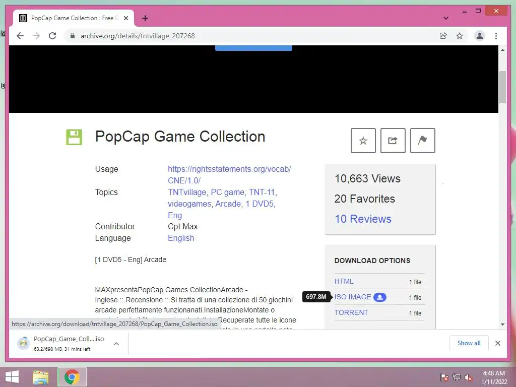Open the Windows Start menu
This screenshot has height=387, width=516.
click(12, 377)
